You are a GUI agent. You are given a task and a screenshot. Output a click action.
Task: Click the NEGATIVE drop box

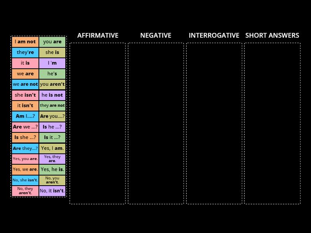(156, 123)
